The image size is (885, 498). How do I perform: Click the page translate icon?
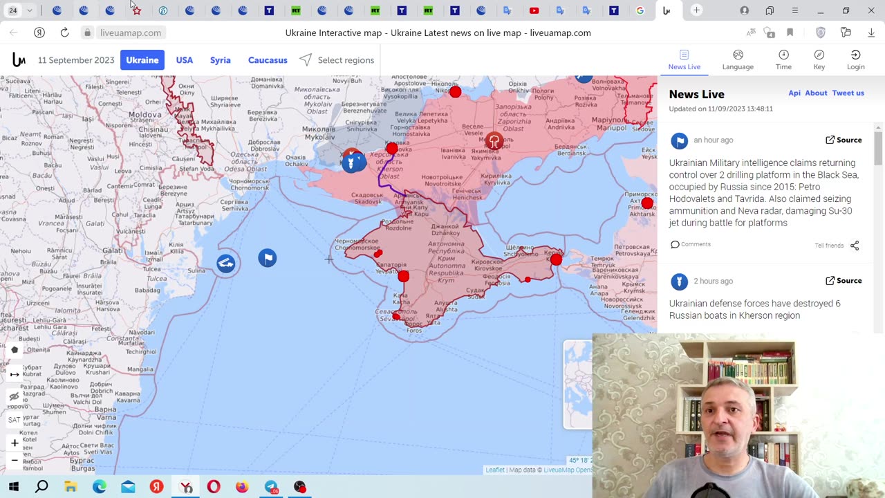pyautogui.click(x=751, y=33)
